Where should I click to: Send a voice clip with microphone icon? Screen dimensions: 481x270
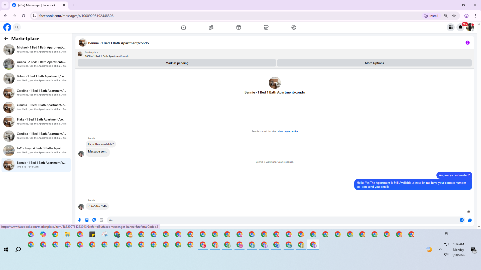coord(80,220)
